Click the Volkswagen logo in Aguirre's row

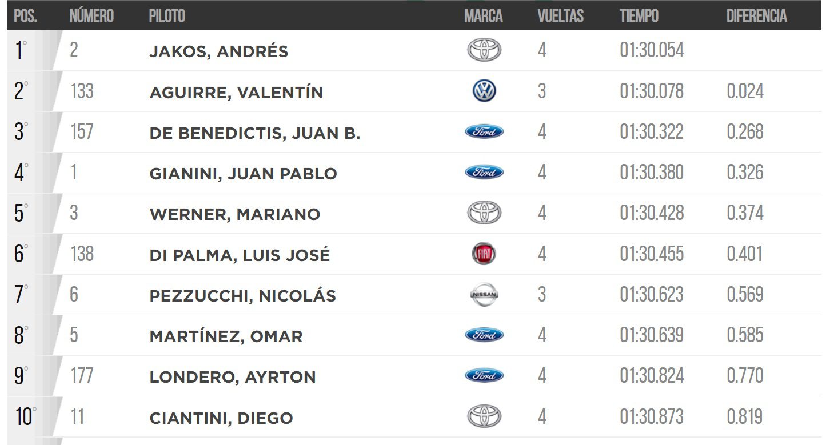pos(484,91)
